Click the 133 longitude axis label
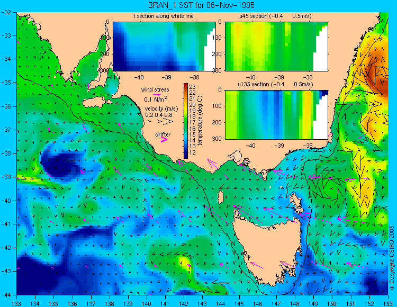Viewport: 397px width, 307px height. (x=16, y=303)
